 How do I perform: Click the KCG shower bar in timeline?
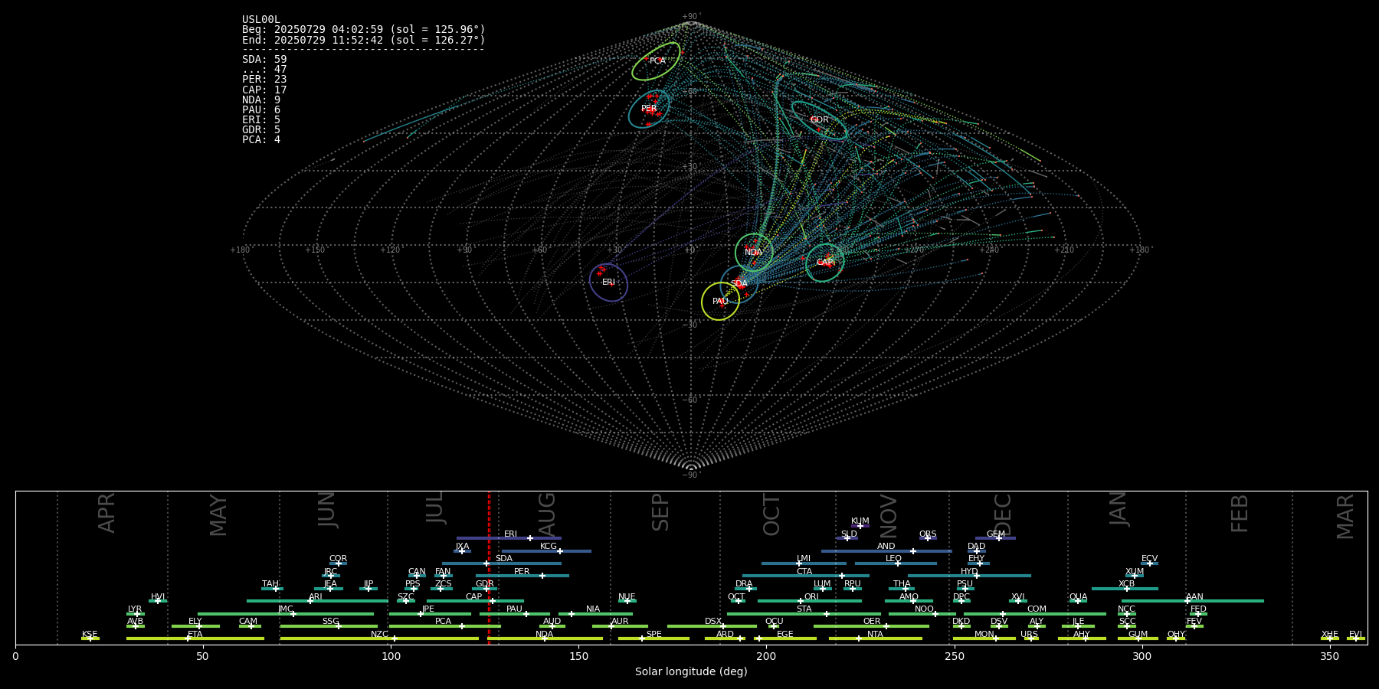click(546, 551)
